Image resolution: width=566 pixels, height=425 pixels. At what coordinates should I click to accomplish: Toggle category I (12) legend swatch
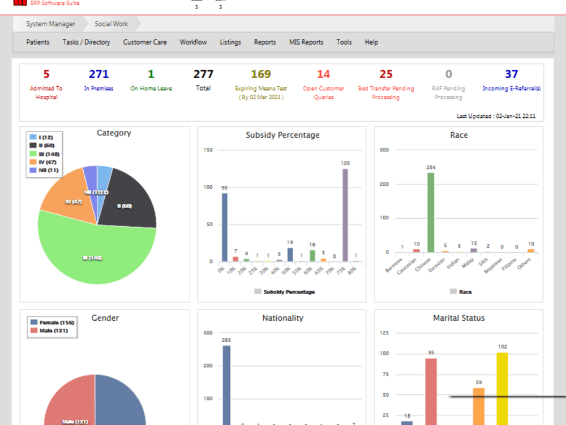(x=33, y=137)
